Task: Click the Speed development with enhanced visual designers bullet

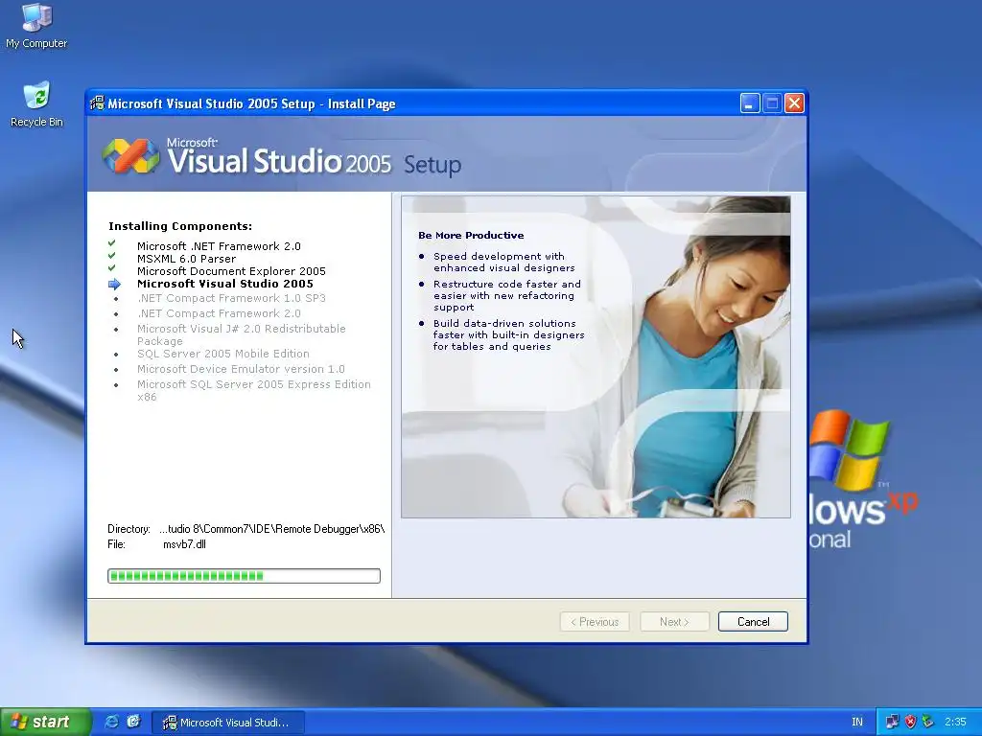Action: coord(503,263)
